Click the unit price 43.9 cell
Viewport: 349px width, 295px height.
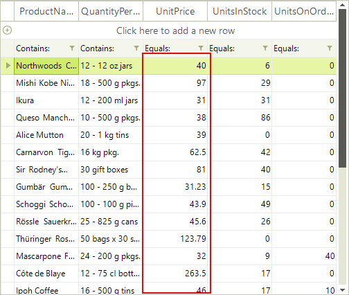click(175, 204)
